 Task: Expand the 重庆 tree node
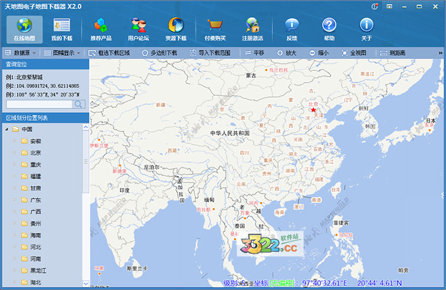click(x=15, y=165)
